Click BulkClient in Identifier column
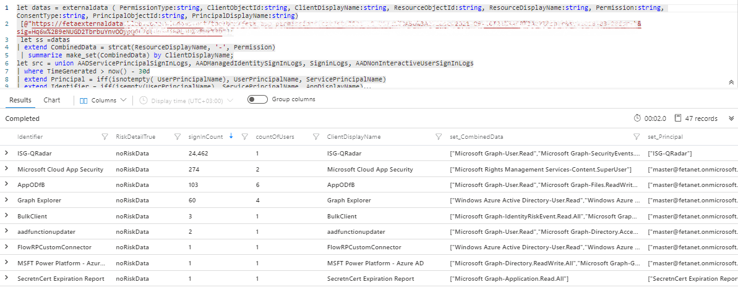Viewport: 738px width, 290px height. 32,216
